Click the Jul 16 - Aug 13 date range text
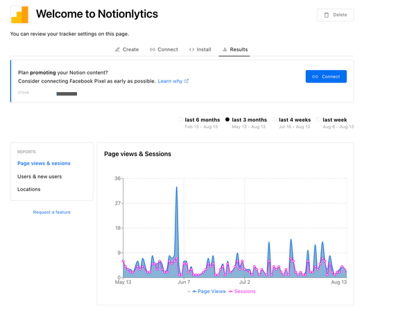Screen dimensions: 394x311 point(295,127)
